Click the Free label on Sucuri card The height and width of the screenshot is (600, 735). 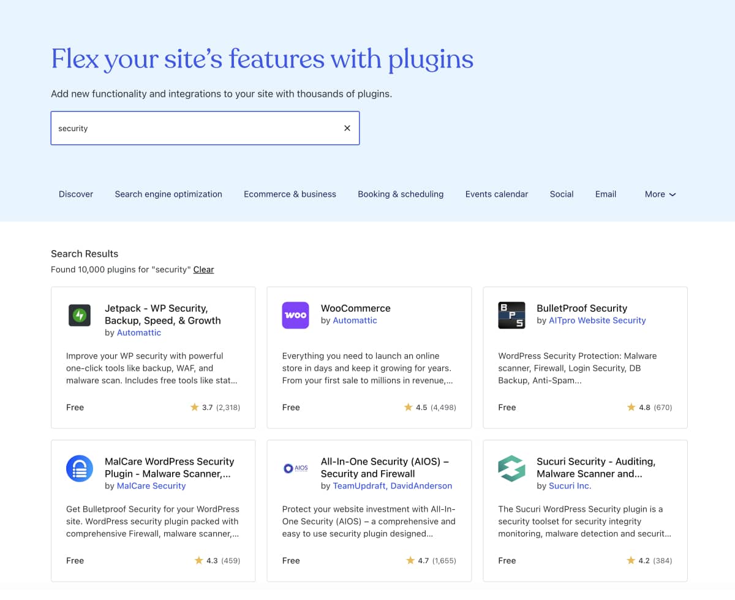pos(507,561)
